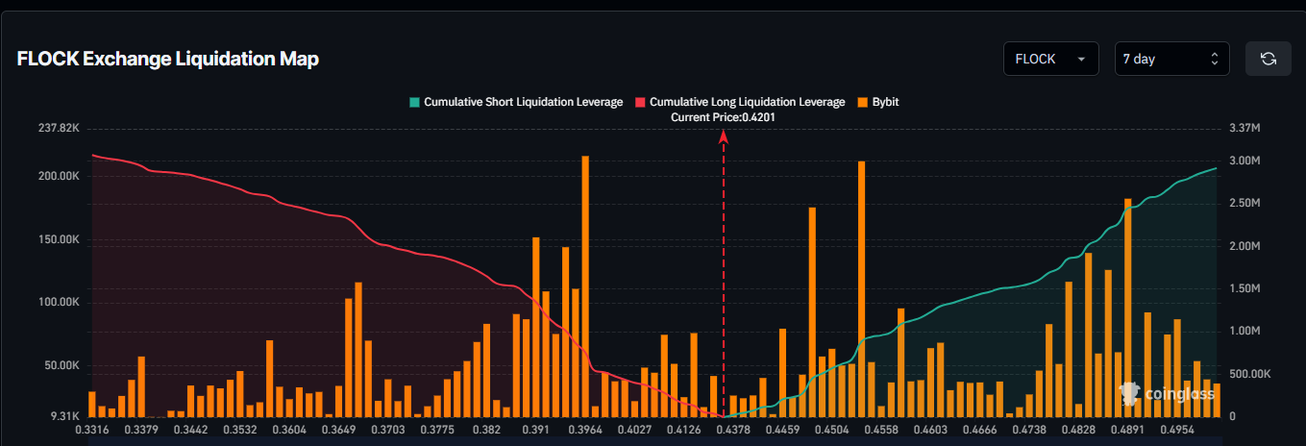
Task: Select the tallest orange bar near 0.3964
Action: click(585, 288)
